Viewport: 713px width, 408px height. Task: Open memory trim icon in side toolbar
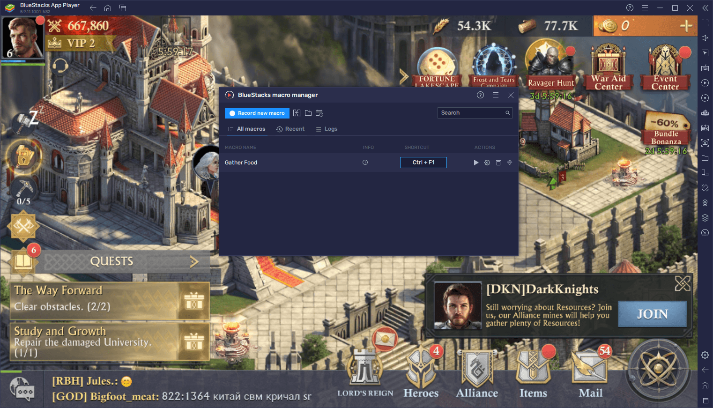pyautogui.click(x=705, y=113)
